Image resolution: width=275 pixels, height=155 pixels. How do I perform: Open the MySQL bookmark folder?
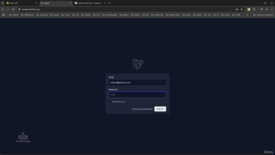(x=86, y=15)
